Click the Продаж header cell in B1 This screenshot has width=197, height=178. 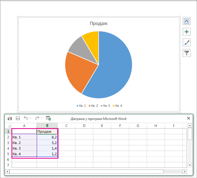tap(47, 131)
